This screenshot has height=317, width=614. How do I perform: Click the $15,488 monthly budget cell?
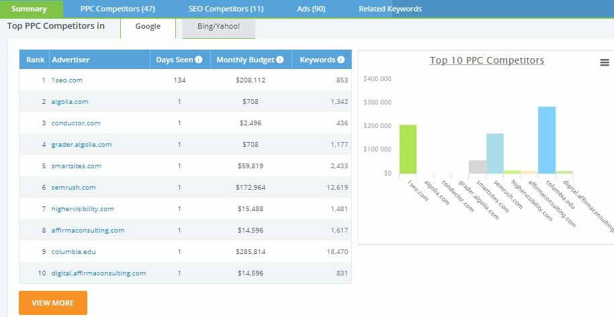pyautogui.click(x=251, y=209)
